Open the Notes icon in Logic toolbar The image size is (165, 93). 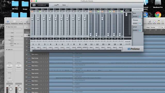click(x=159, y=22)
